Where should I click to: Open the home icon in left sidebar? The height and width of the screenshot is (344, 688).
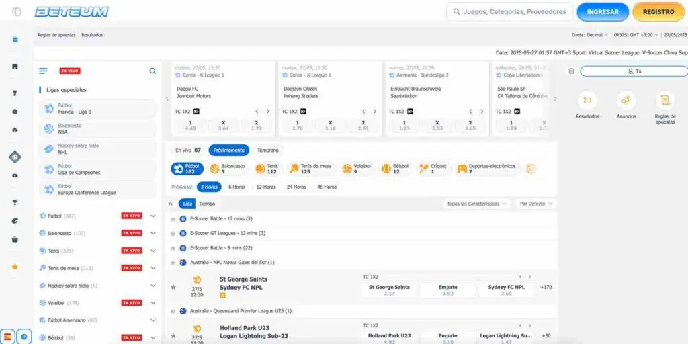(15, 67)
